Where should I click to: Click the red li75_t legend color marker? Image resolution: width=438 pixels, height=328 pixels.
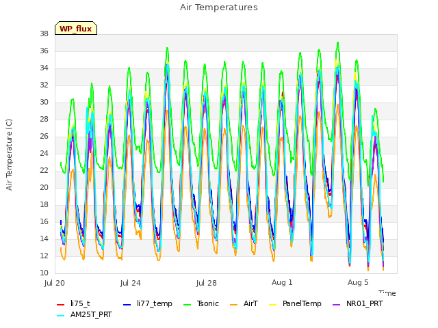61,305
